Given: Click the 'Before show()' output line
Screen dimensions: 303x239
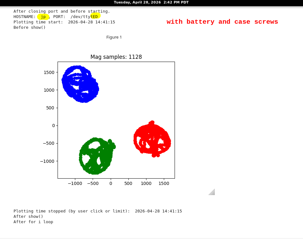Looking at the screenshot, I should (29, 28).
